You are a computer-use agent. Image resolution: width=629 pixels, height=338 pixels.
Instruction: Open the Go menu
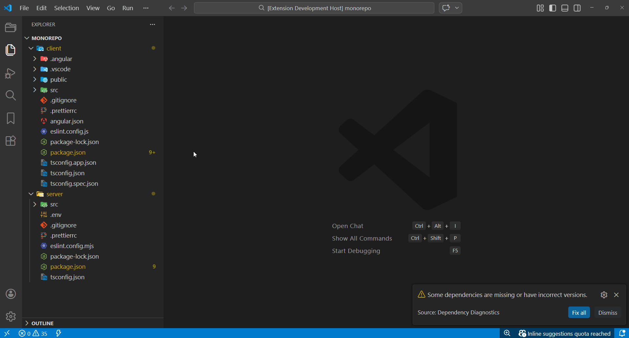click(x=111, y=8)
